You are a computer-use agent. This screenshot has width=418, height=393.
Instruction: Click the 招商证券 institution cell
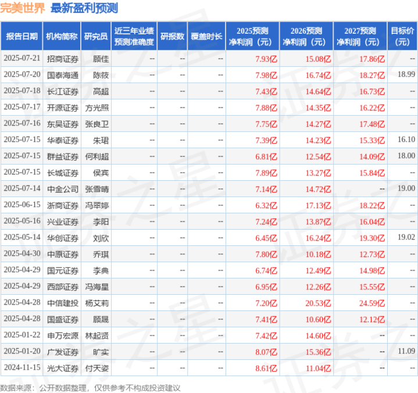click(63, 59)
